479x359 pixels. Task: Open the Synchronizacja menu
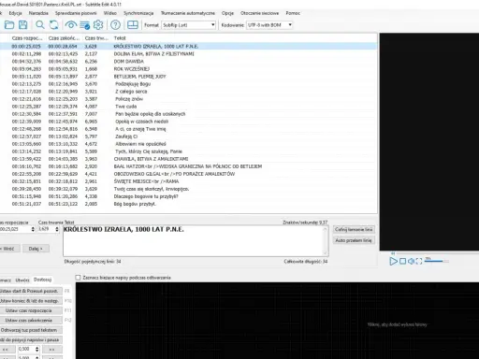tap(138, 13)
